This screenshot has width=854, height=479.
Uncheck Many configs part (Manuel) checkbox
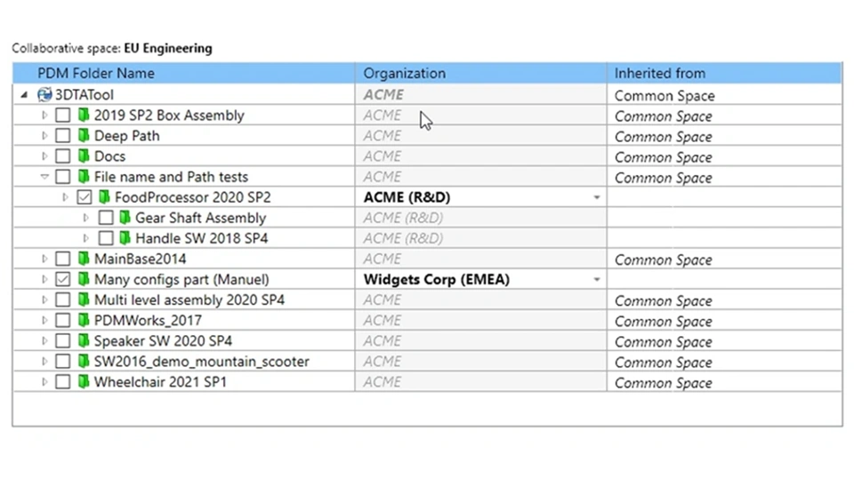tap(62, 280)
